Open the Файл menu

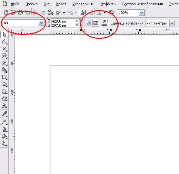point(15,4)
